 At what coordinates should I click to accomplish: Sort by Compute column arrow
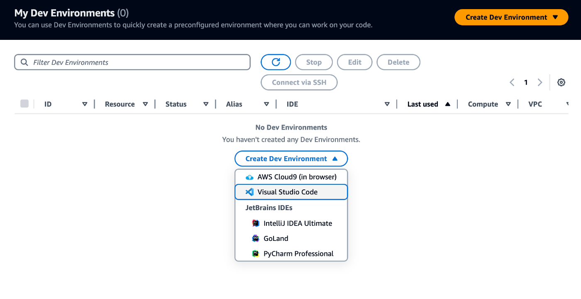point(508,104)
